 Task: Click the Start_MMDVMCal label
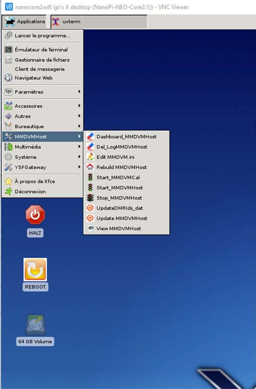[x=118, y=177]
